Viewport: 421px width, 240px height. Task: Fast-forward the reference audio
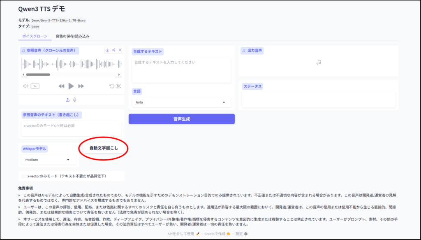(81, 86)
